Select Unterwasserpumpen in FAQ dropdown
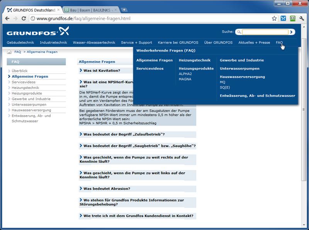309x230 pixels. click(x=239, y=68)
